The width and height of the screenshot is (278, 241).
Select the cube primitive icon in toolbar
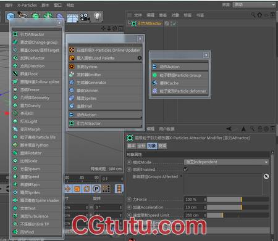[x=10, y=16]
